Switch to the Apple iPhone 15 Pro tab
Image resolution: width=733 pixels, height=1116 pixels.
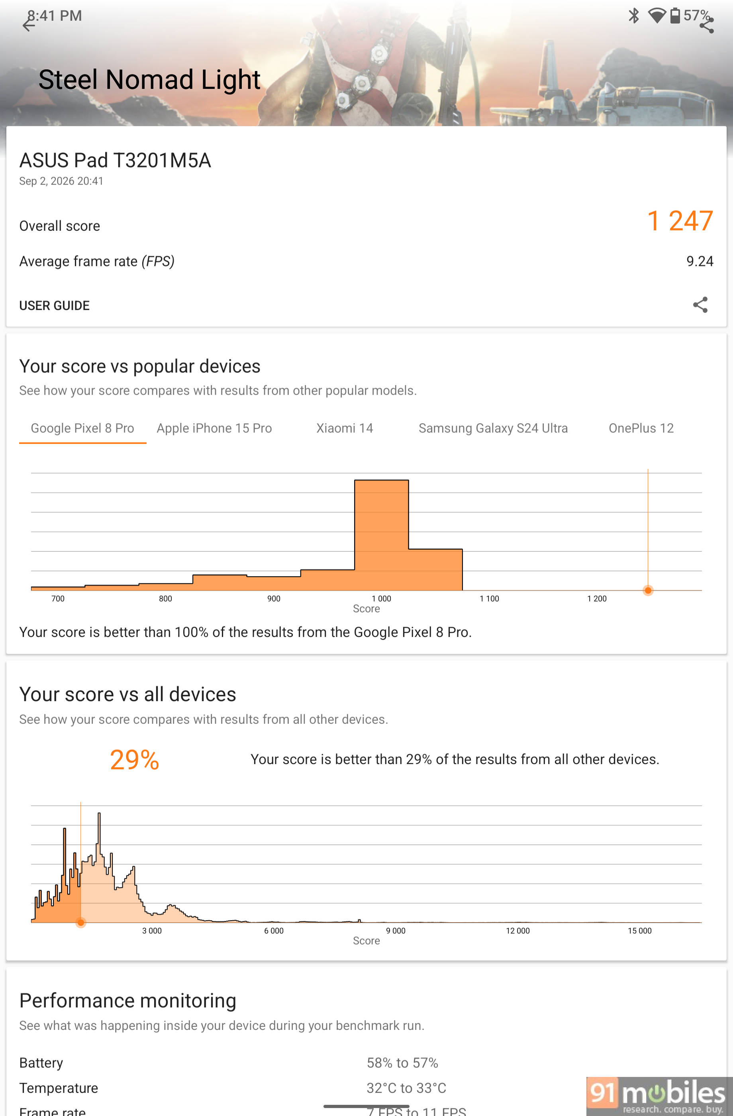(x=214, y=428)
